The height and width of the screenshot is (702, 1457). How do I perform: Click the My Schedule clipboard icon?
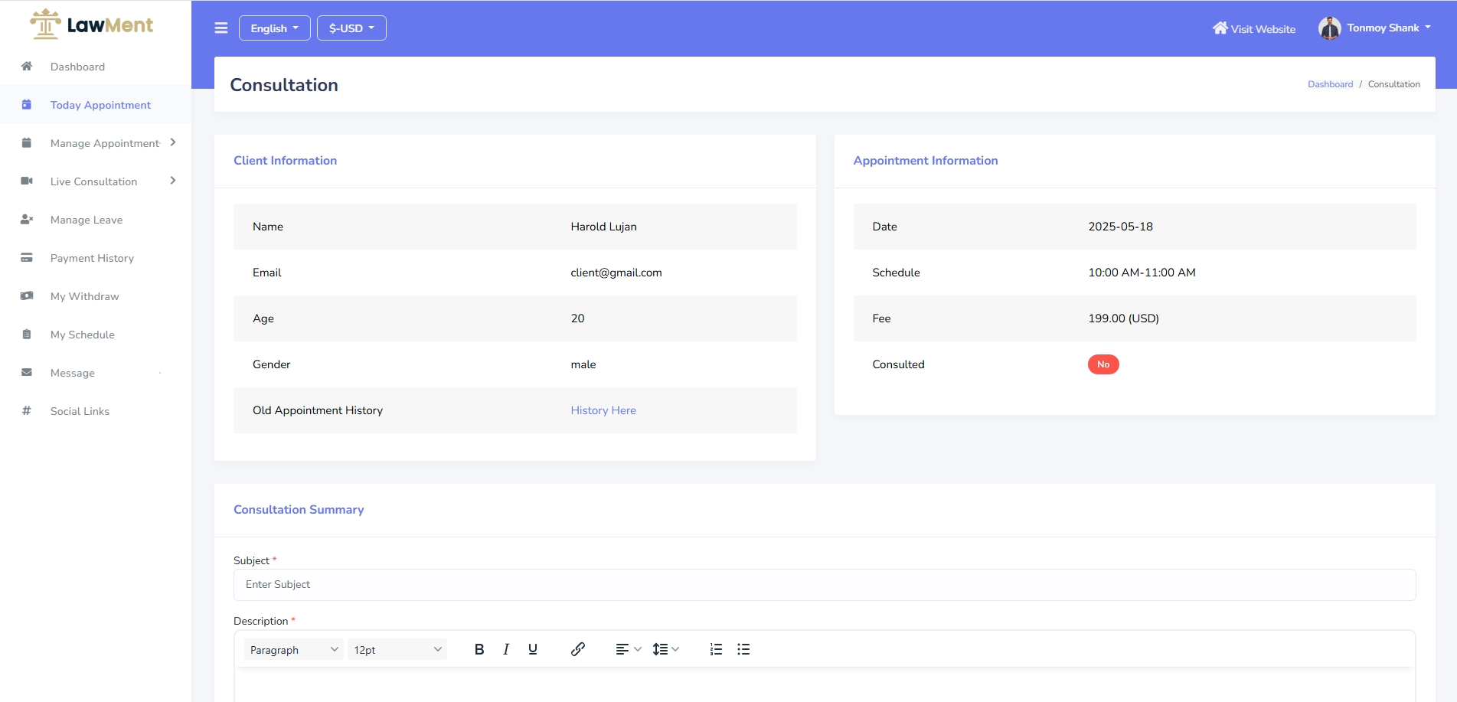(x=27, y=335)
